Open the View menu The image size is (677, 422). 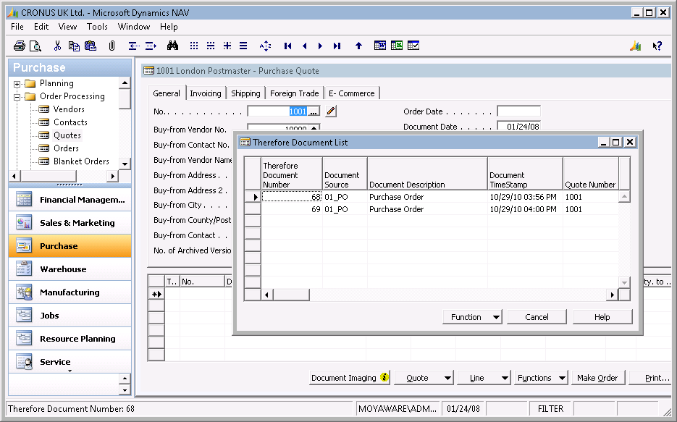[x=67, y=27]
